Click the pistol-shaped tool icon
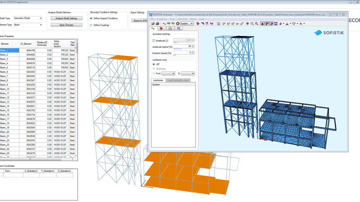 click(x=202, y=24)
